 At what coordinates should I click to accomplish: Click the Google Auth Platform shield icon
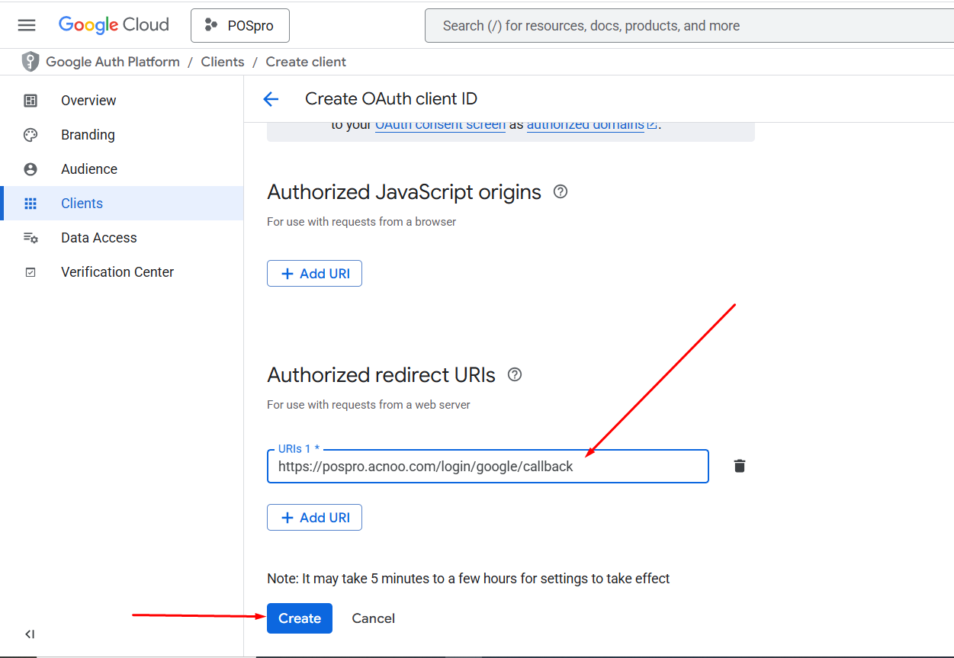[x=30, y=62]
